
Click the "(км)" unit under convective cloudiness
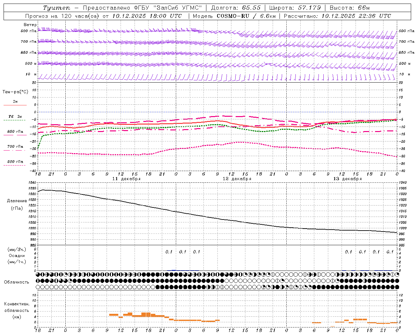click(x=17, y=317)
